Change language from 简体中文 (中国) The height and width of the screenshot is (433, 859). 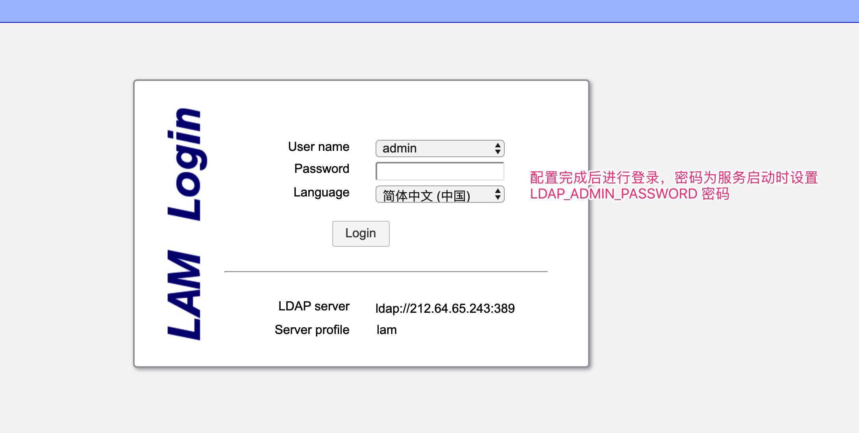click(433, 194)
